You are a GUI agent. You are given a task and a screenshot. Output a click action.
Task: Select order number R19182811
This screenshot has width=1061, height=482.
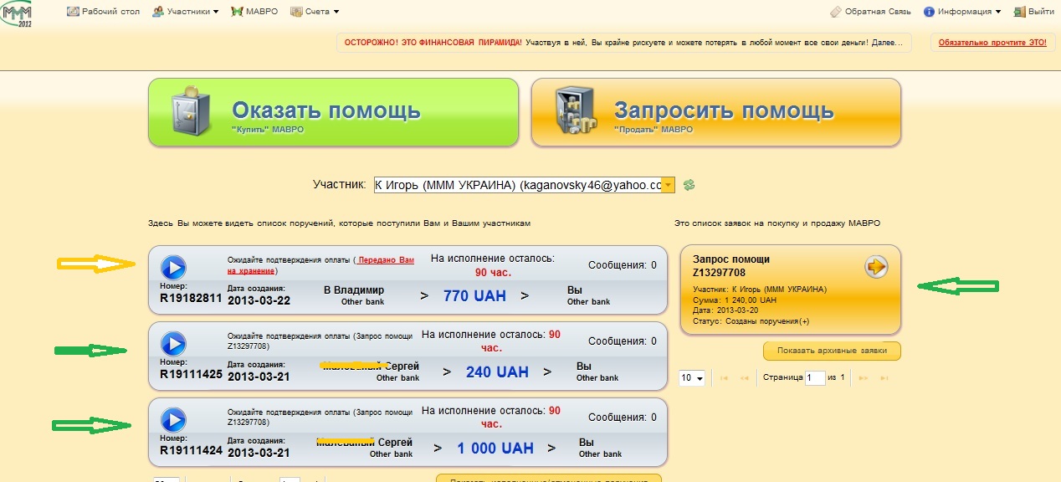(191, 297)
